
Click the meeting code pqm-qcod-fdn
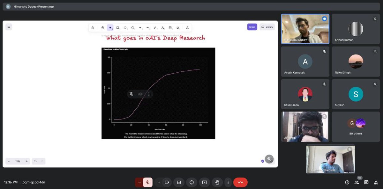point(34,182)
